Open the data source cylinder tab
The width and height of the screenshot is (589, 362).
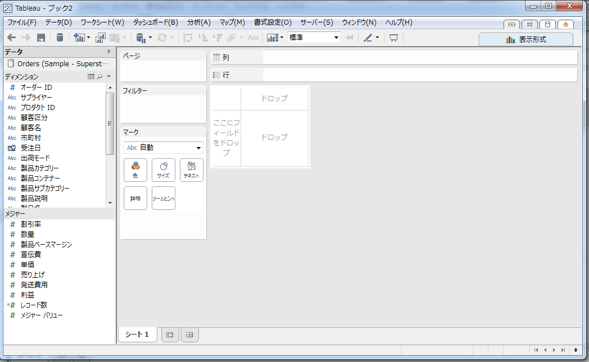(x=547, y=24)
